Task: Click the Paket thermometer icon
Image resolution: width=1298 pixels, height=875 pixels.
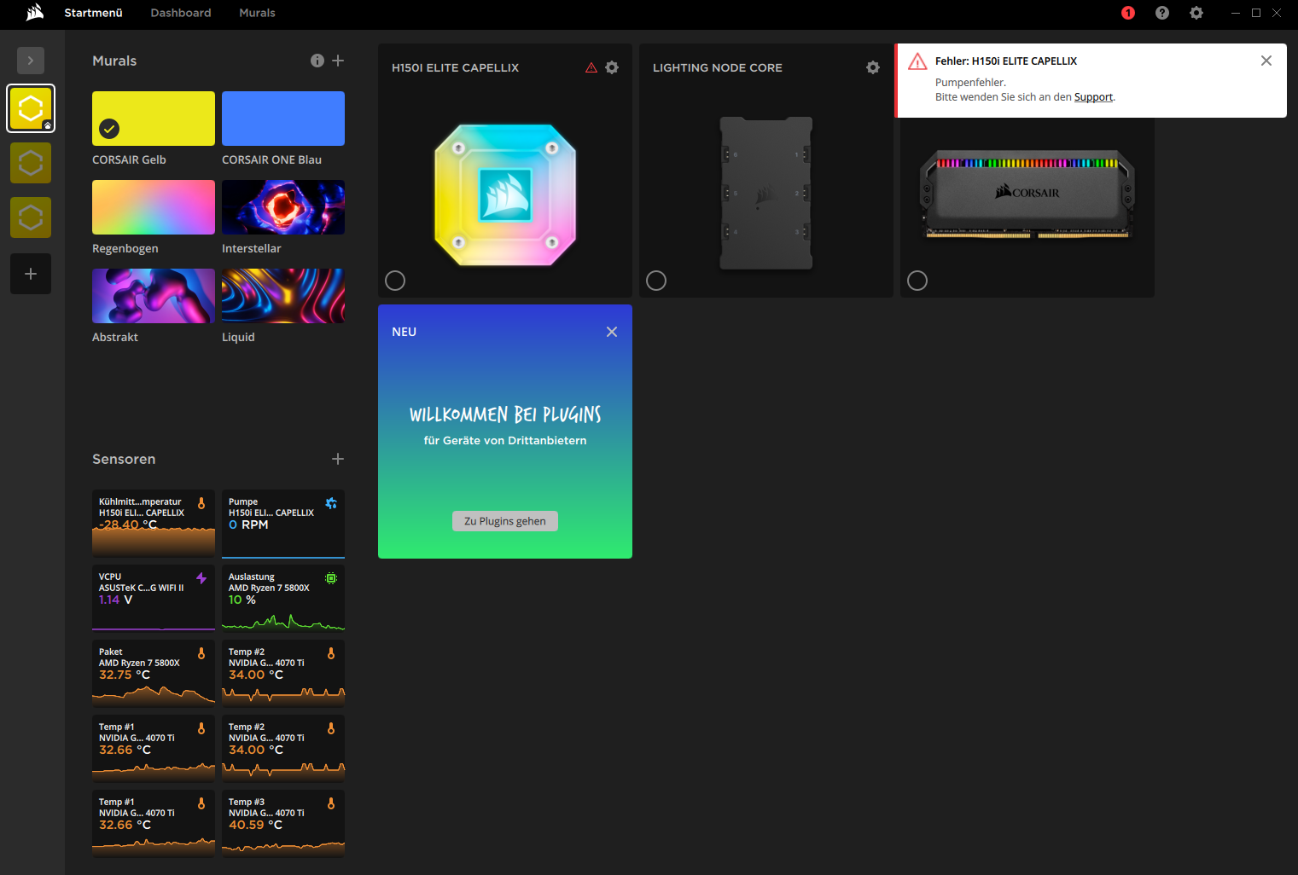Action: (201, 653)
